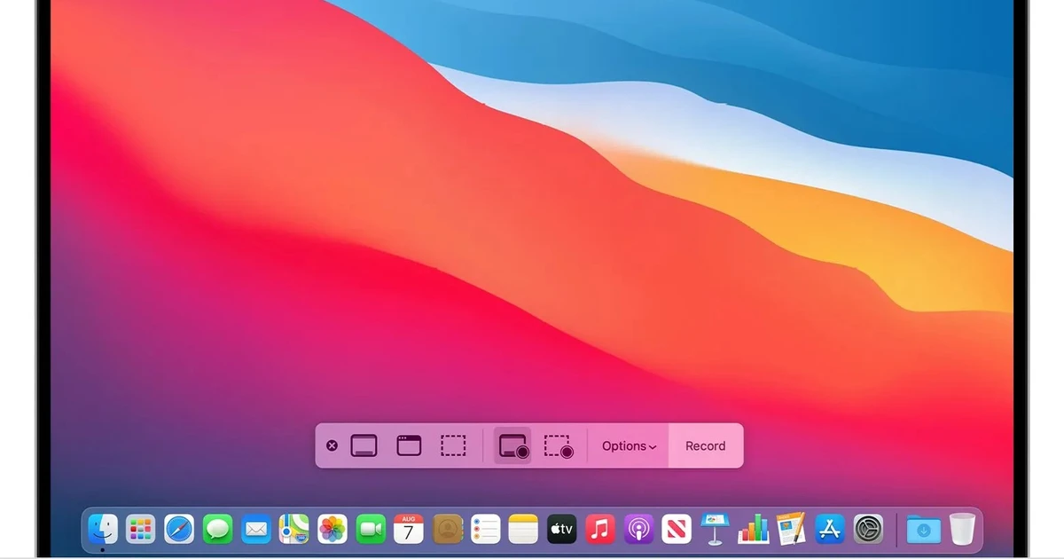This screenshot has height=559, width=1064.
Task: Click the Trash icon in the Dock
Action: (x=963, y=528)
